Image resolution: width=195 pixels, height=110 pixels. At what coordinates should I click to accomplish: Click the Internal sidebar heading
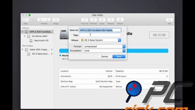[26, 28]
